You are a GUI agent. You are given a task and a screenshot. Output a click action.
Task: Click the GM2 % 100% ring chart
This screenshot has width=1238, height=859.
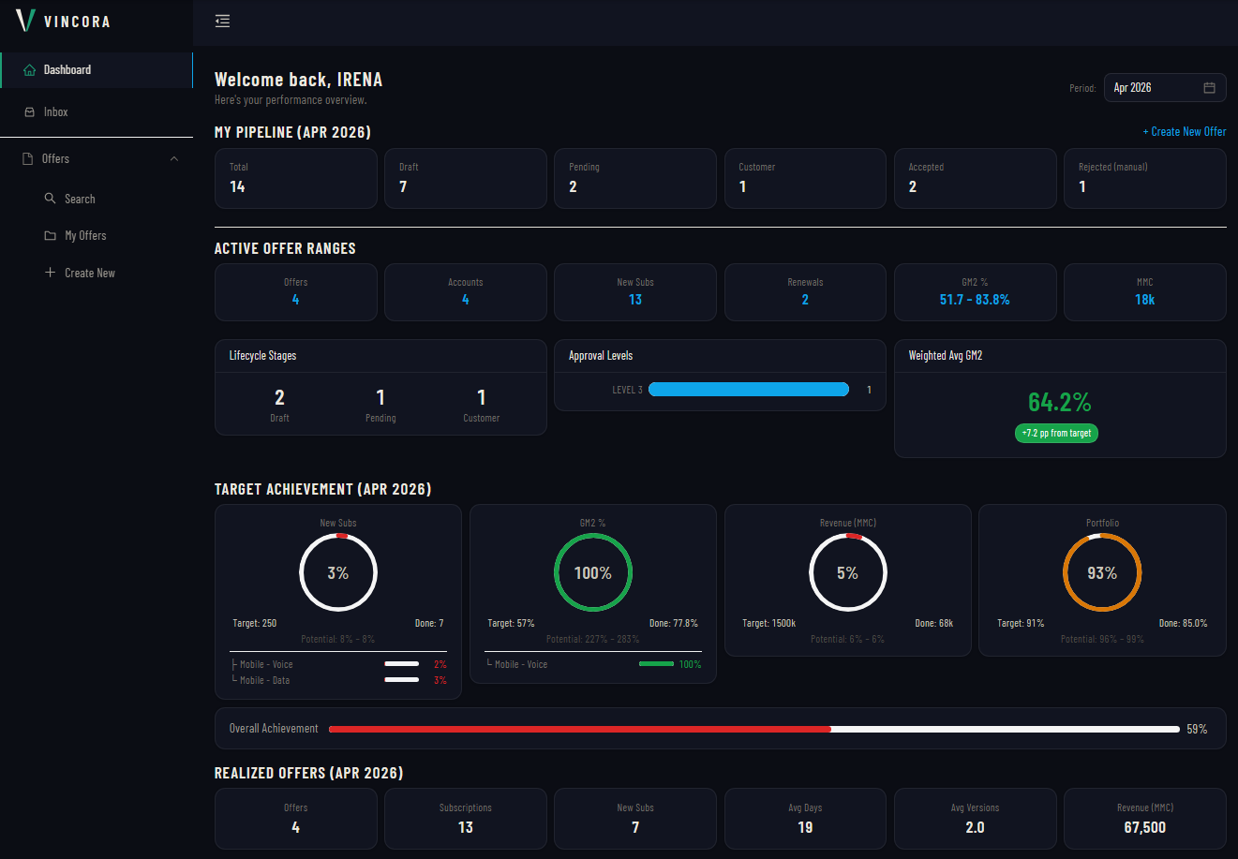(593, 572)
